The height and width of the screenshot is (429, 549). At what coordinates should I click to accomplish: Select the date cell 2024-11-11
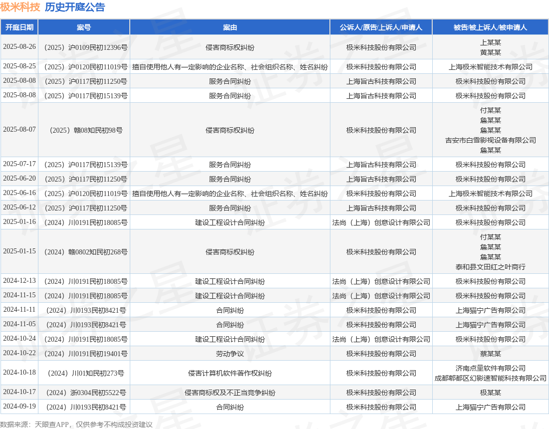[19, 310]
